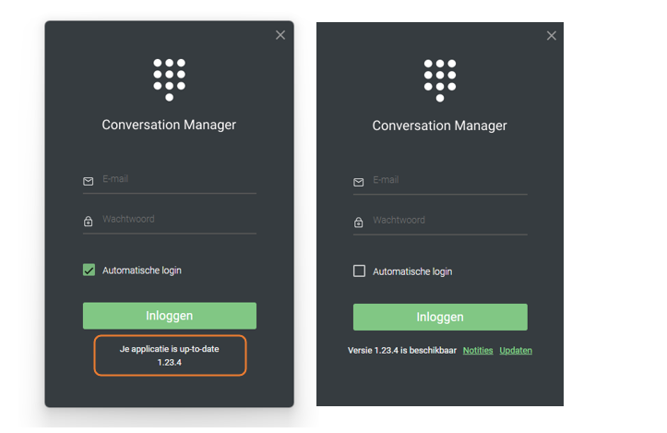Select the Wachtwoord field in right window
667x433 pixels.
[x=448, y=221]
